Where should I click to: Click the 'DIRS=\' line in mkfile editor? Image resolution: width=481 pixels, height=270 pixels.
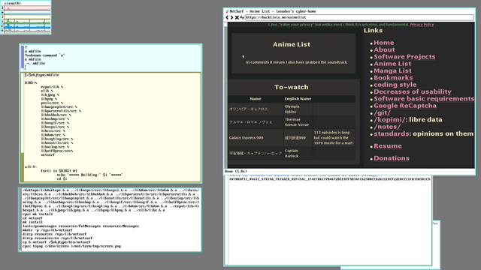(x=31, y=83)
